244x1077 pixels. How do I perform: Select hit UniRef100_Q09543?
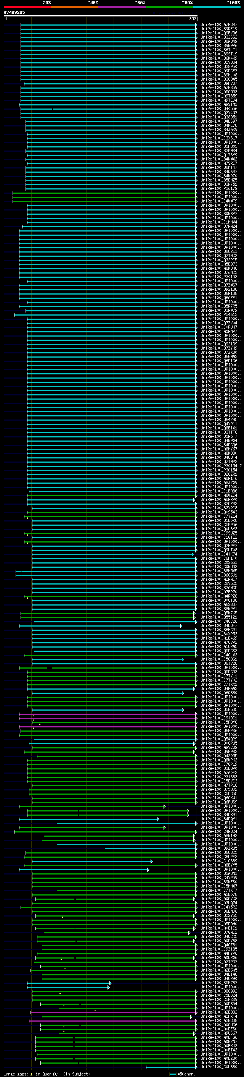(x=219, y=512)
